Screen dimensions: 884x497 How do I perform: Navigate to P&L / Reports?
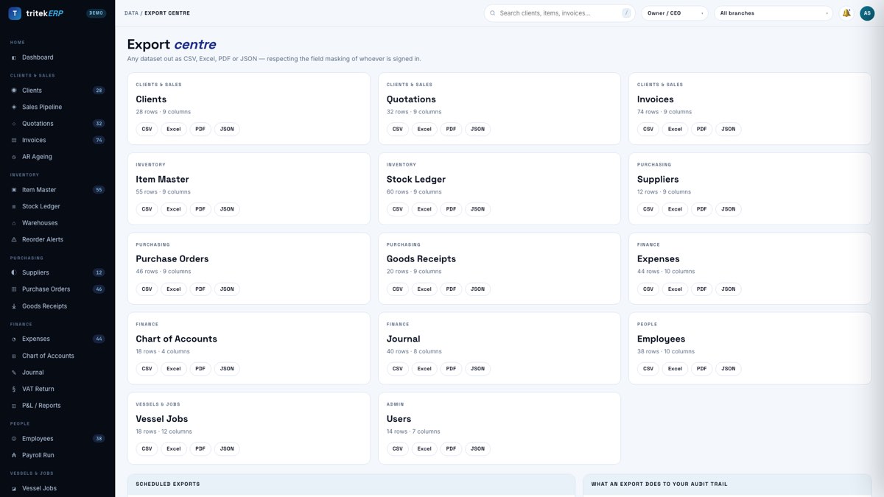[57, 406]
